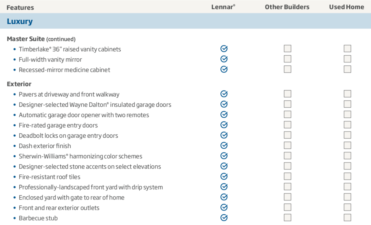Viewport: 371px width, 225px height.
Task: Click the Master Suite (continued) heading
Action: (41, 39)
